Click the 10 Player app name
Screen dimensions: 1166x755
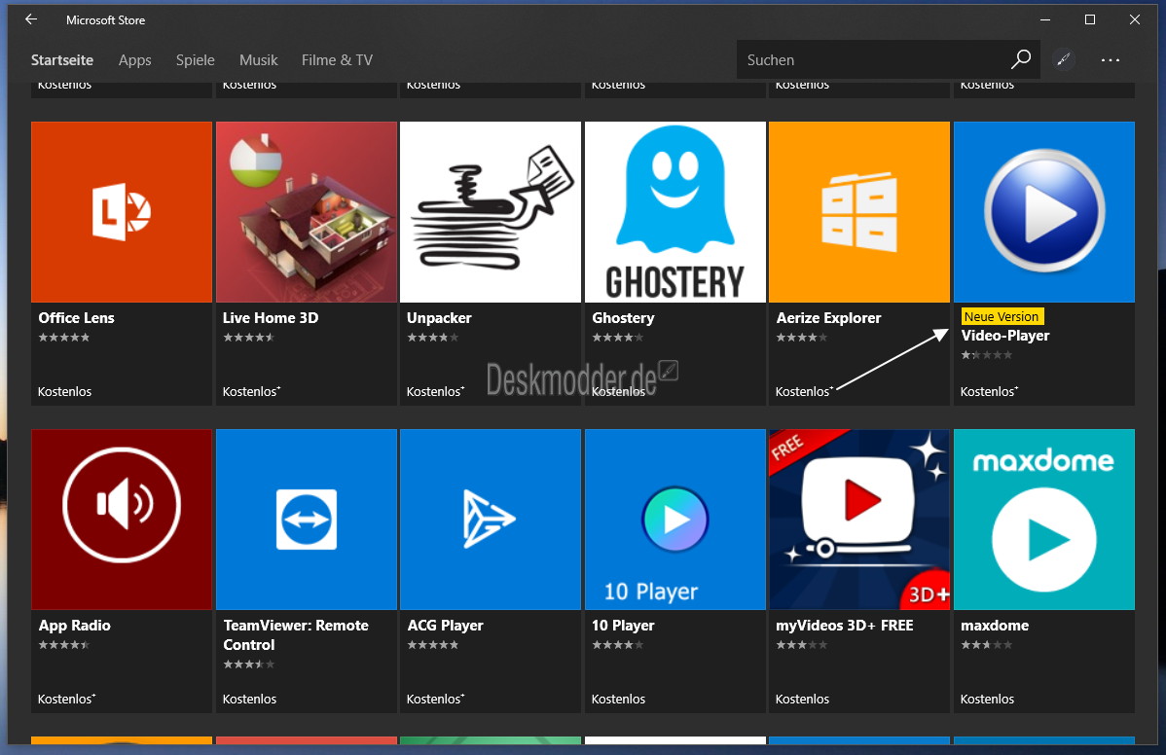point(623,626)
